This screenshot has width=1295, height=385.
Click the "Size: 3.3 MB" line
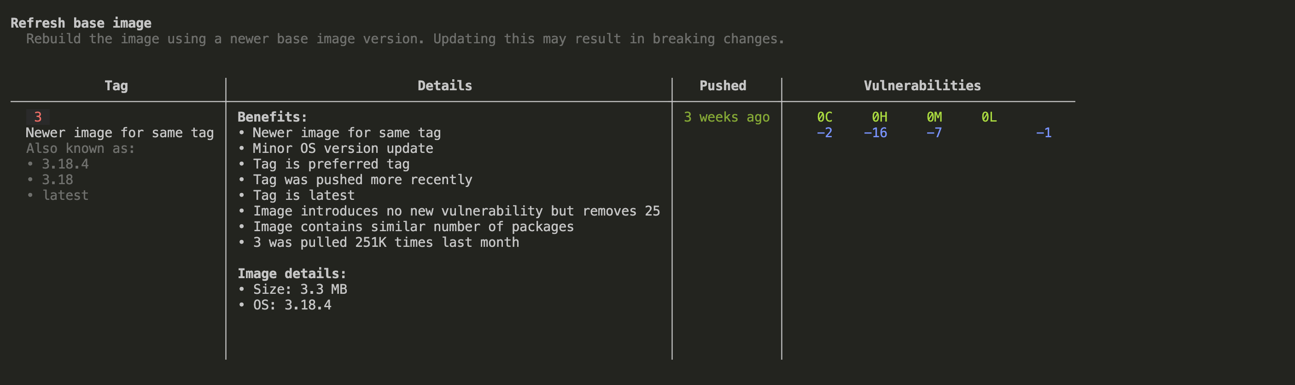(300, 290)
